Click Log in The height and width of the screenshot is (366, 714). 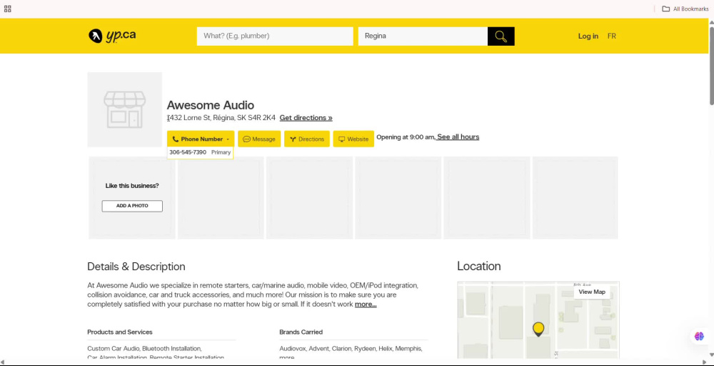tap(588, 36)
